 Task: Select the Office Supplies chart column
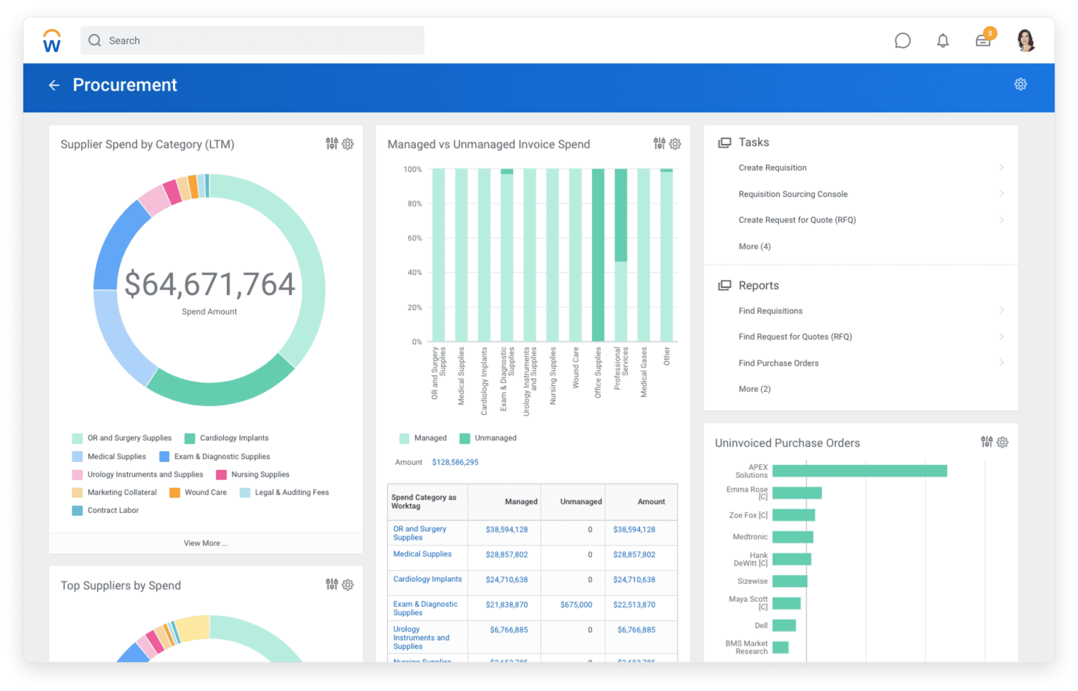point(598,255)
